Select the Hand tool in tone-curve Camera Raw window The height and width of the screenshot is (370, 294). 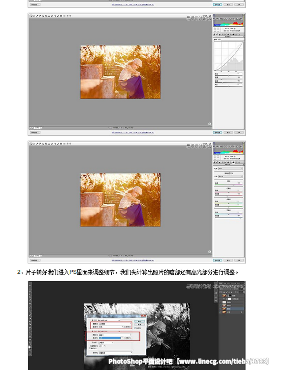tap(33, 16)
